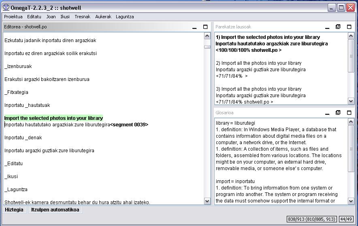Image resolution: width=358 pixels, height=226 pixels.
Task: Place cursor in the segment 0039 translation
Action: click(57, 125)
